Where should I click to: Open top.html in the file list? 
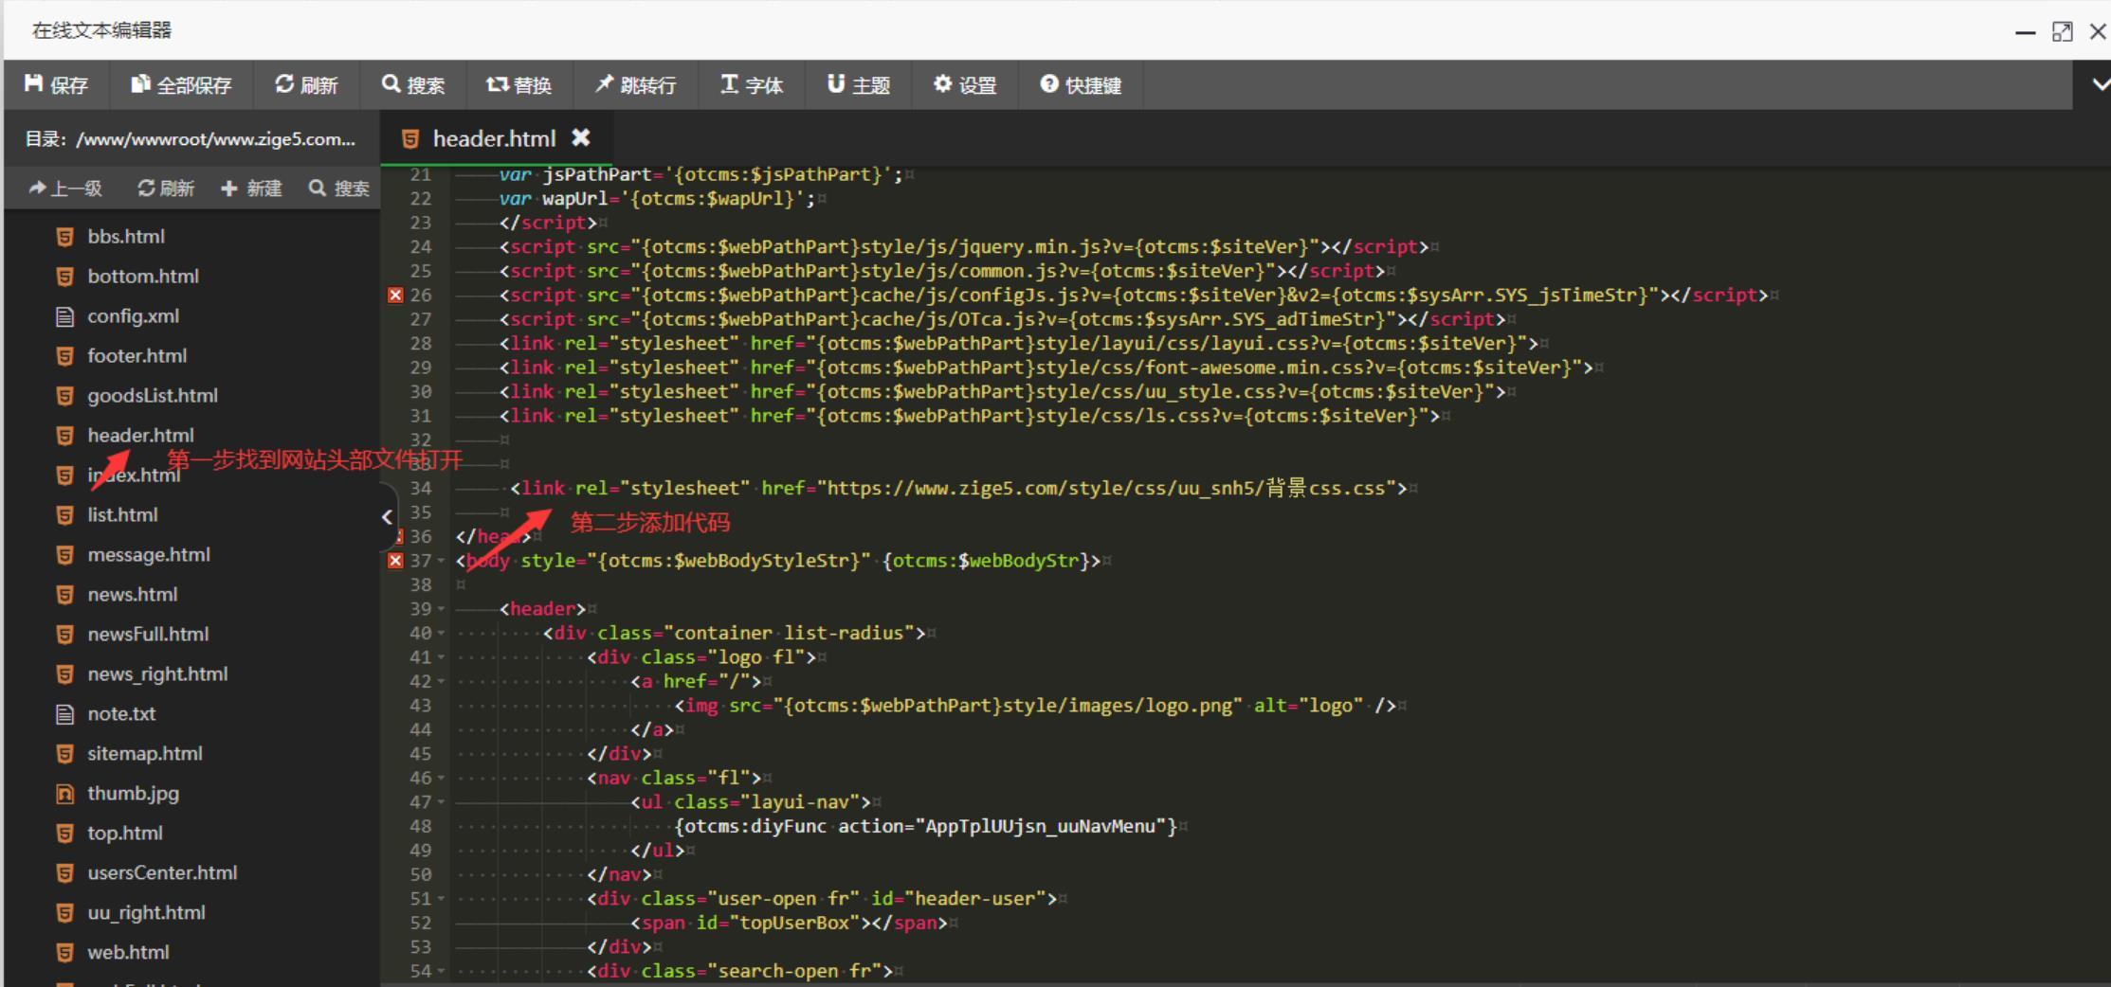(125, 833)
